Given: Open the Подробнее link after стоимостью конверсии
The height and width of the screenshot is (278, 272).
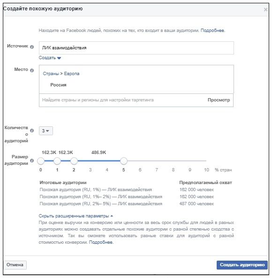Looking at the screenshot, I should 101,242.
